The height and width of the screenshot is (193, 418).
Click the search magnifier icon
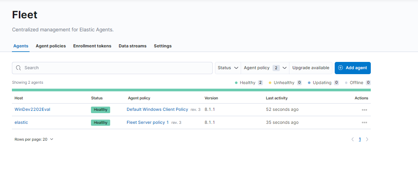[x=18, y=68]
